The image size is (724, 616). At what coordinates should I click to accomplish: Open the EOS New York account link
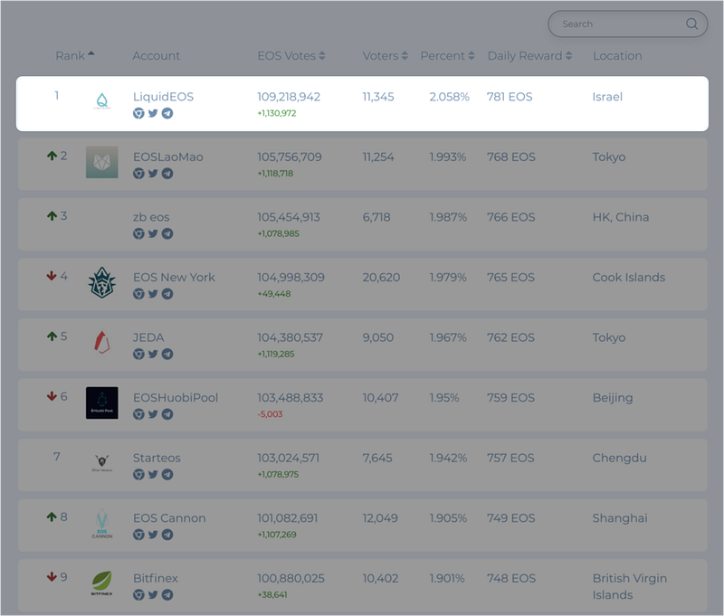174,278
